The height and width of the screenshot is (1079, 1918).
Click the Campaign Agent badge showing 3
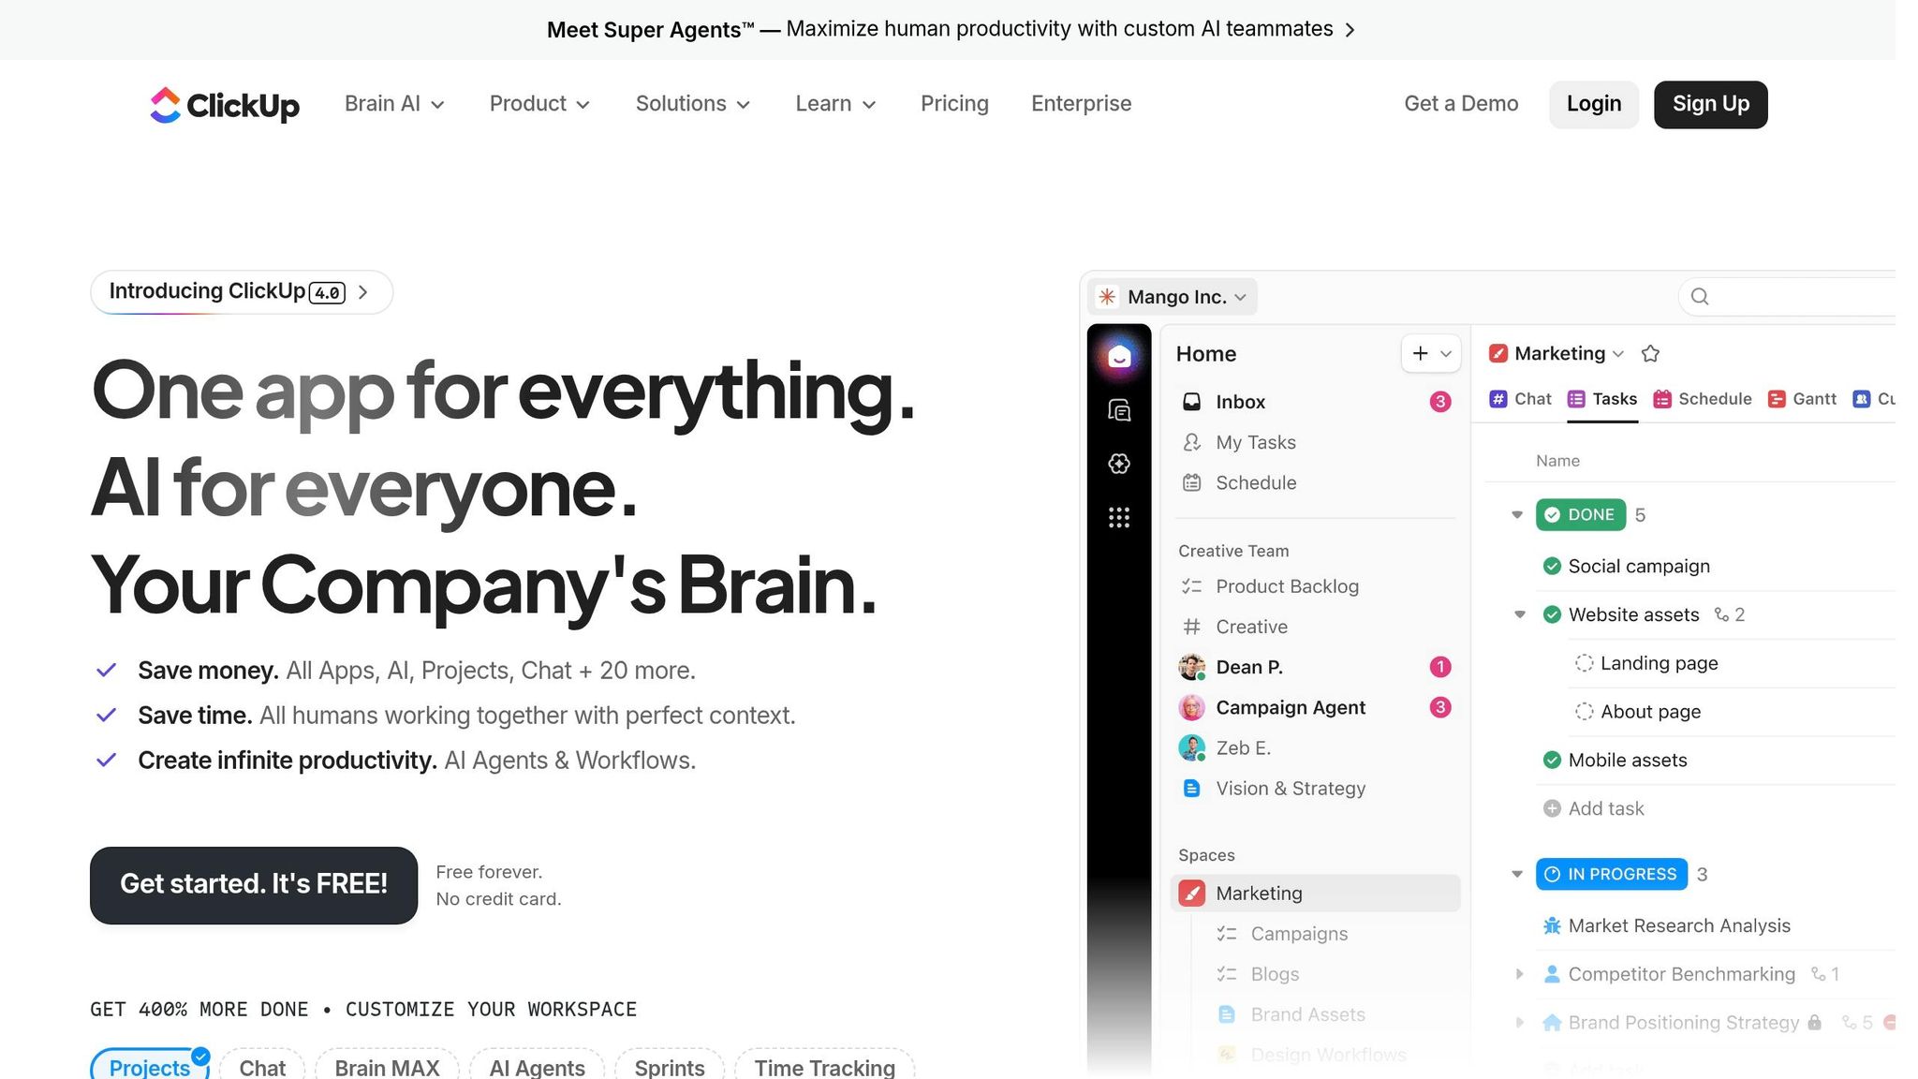click(1440, 707)
